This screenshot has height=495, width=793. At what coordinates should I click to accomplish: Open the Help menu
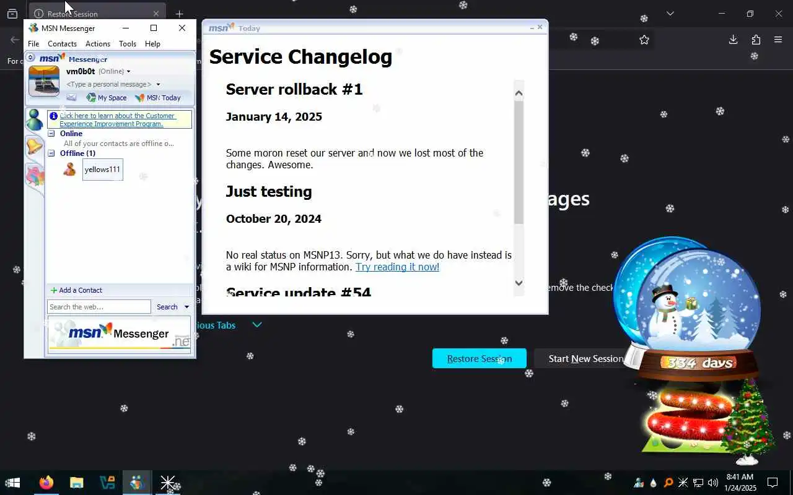pos(152,44)
